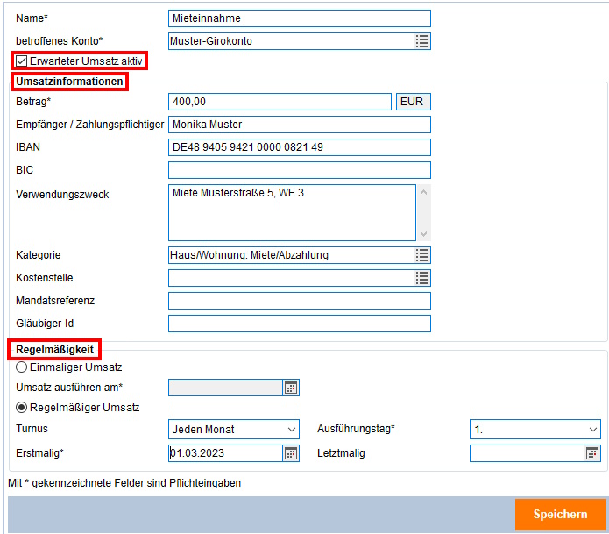The height and width of the screenshot is (534, 609).
Task: Open calendar picker for Letztmalig date
Action: pos(592,453)
